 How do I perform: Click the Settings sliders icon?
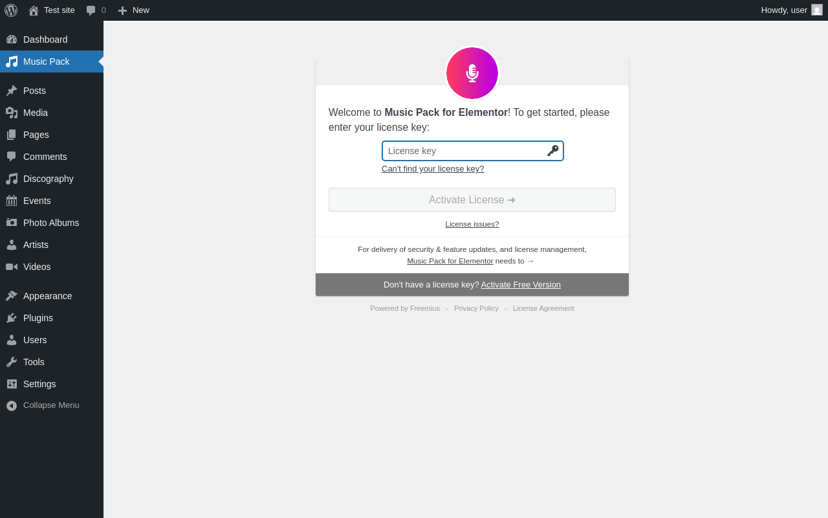[12, 384]
